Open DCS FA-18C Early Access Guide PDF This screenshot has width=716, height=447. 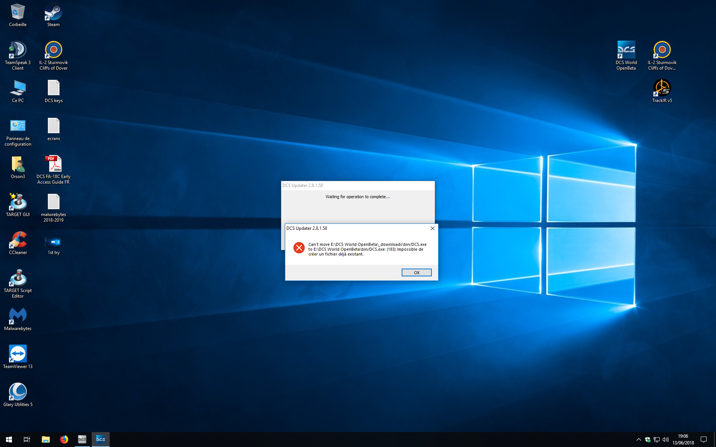tap(53, 170)
